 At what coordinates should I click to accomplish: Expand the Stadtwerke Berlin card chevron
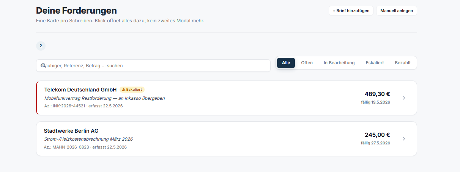click(404, 139)
